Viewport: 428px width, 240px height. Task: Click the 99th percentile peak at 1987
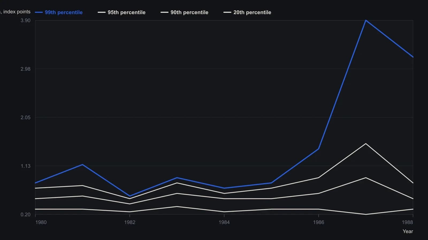(366, 20)
